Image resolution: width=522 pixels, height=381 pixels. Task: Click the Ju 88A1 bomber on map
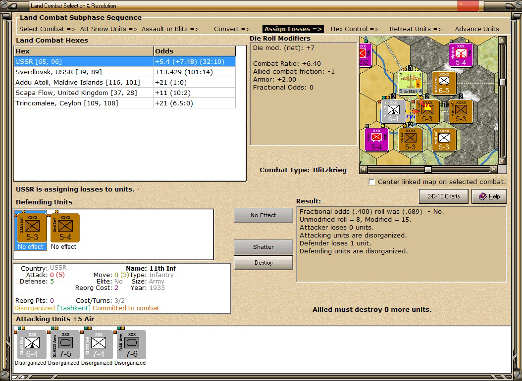click(x=411, y=83)
